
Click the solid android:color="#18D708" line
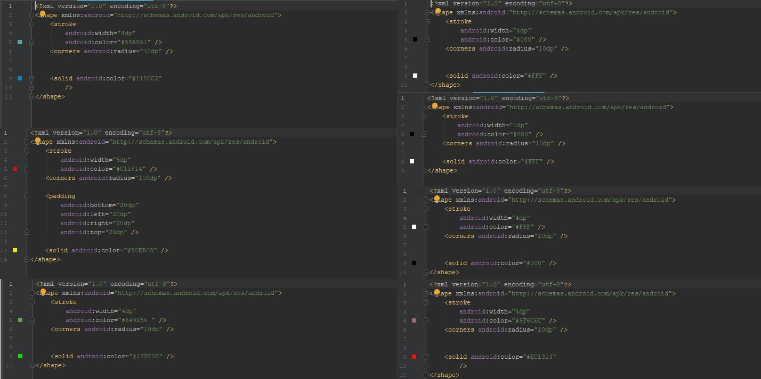[112, 356]
